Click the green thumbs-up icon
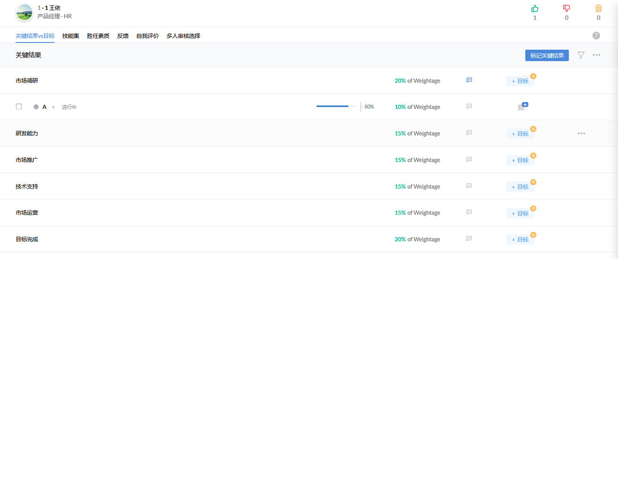This screenshot has width=618, height=480. click(534, 8)
